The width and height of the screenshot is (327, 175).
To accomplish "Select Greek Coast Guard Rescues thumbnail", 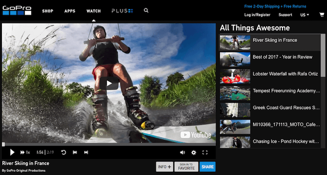I will (x=235, y=110).
